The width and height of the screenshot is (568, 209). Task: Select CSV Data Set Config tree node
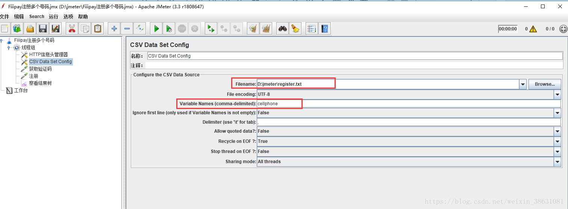click(x=50, y=62)
